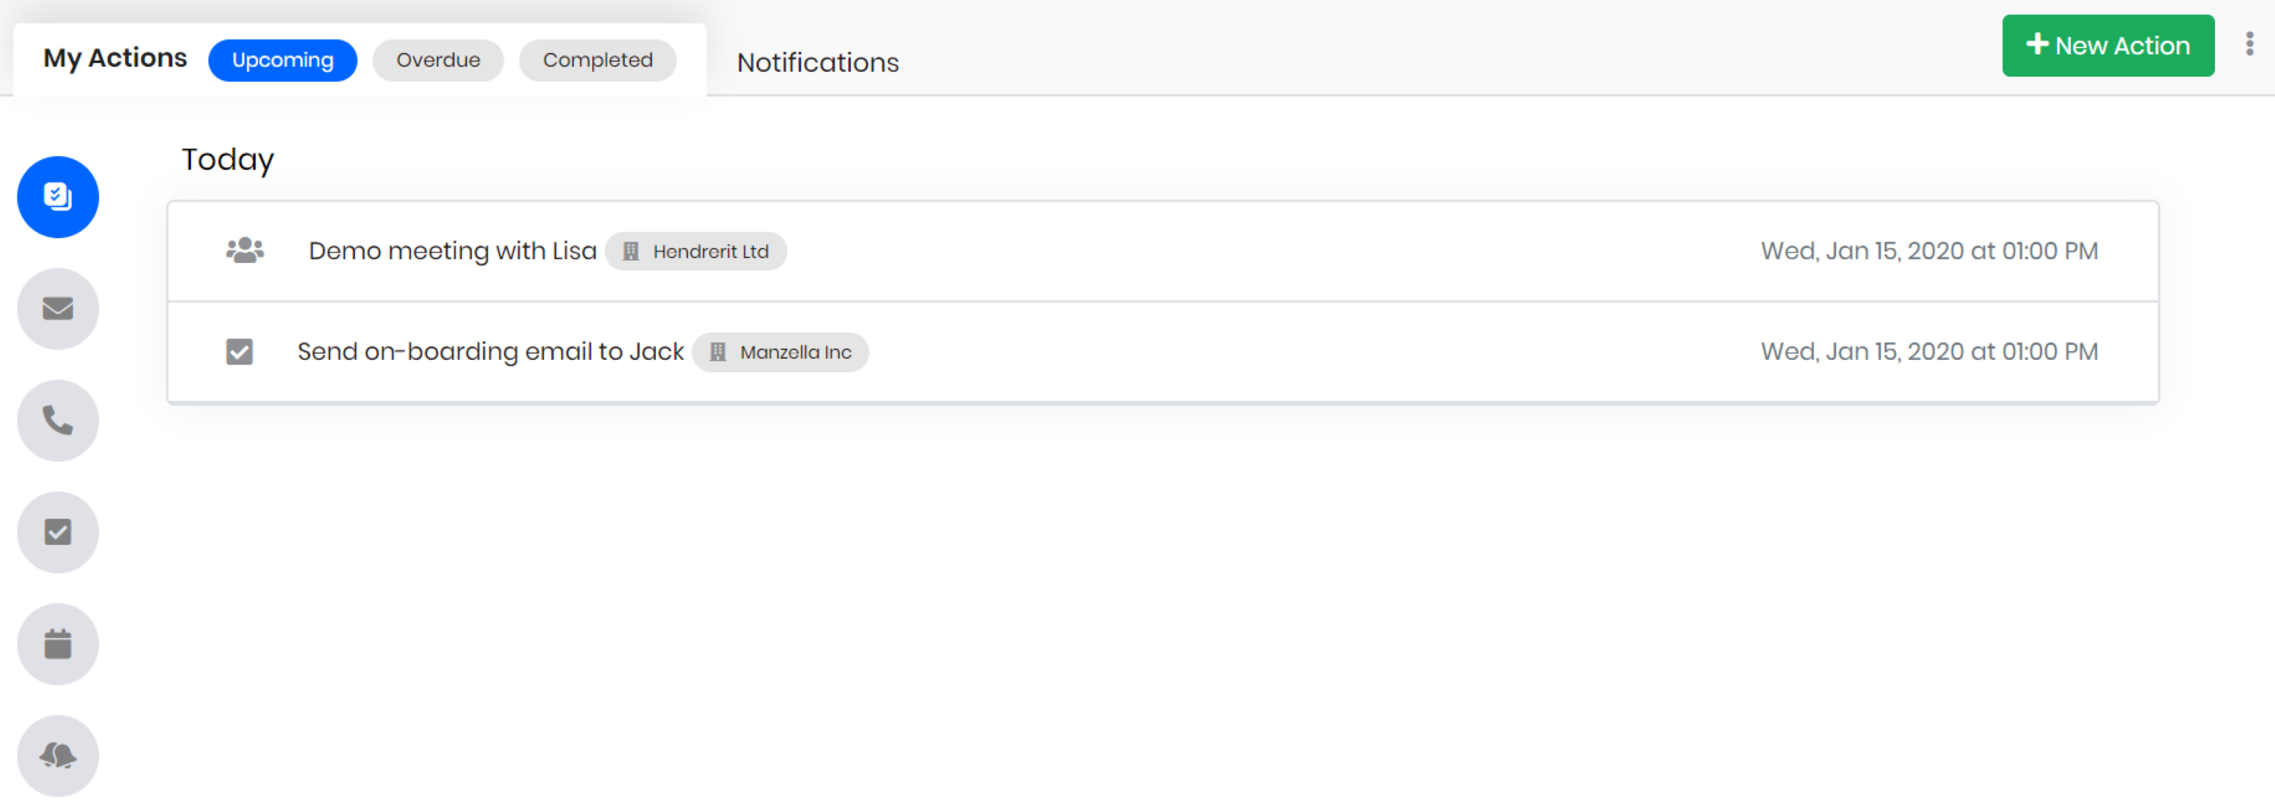Select the My Actions tab
Image resolution: width=2275 pixels, height=811 pixels.
115,58
